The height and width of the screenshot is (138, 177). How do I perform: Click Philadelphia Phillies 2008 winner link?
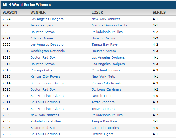pos(46,121)
